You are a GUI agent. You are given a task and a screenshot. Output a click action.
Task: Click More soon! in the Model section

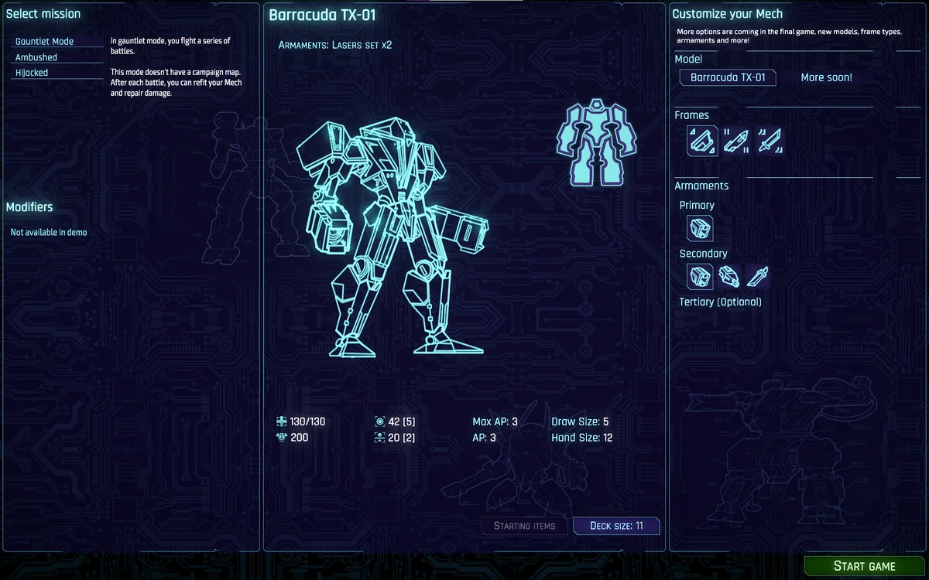[x=826, y=77]
